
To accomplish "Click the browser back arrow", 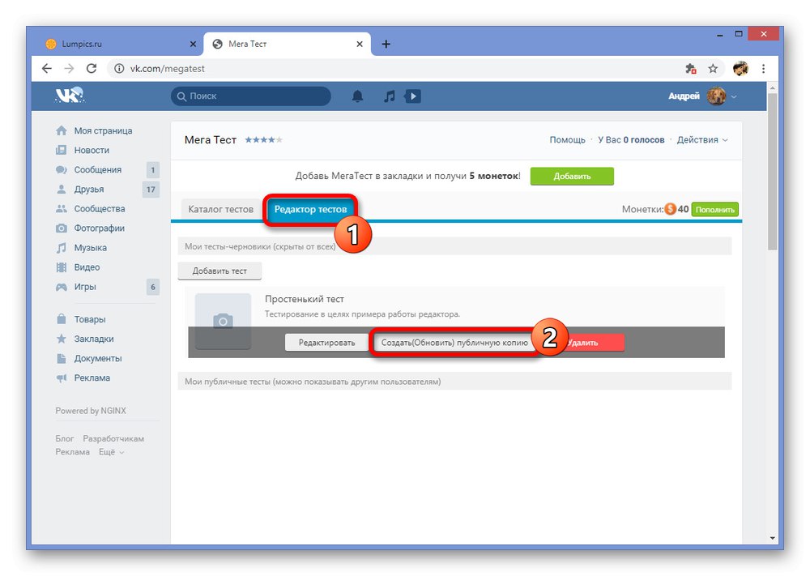I will pyautogui.click(x=47, y=69).
